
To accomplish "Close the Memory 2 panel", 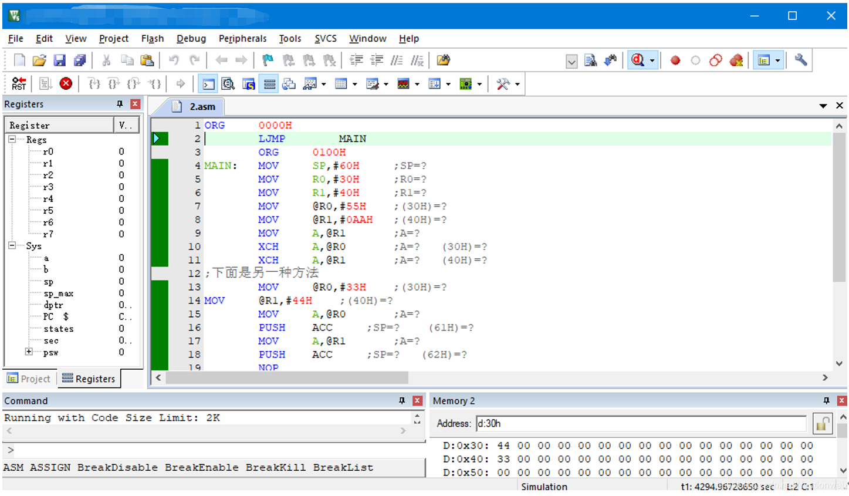I will pyautogui.click(x=841, y=401).
